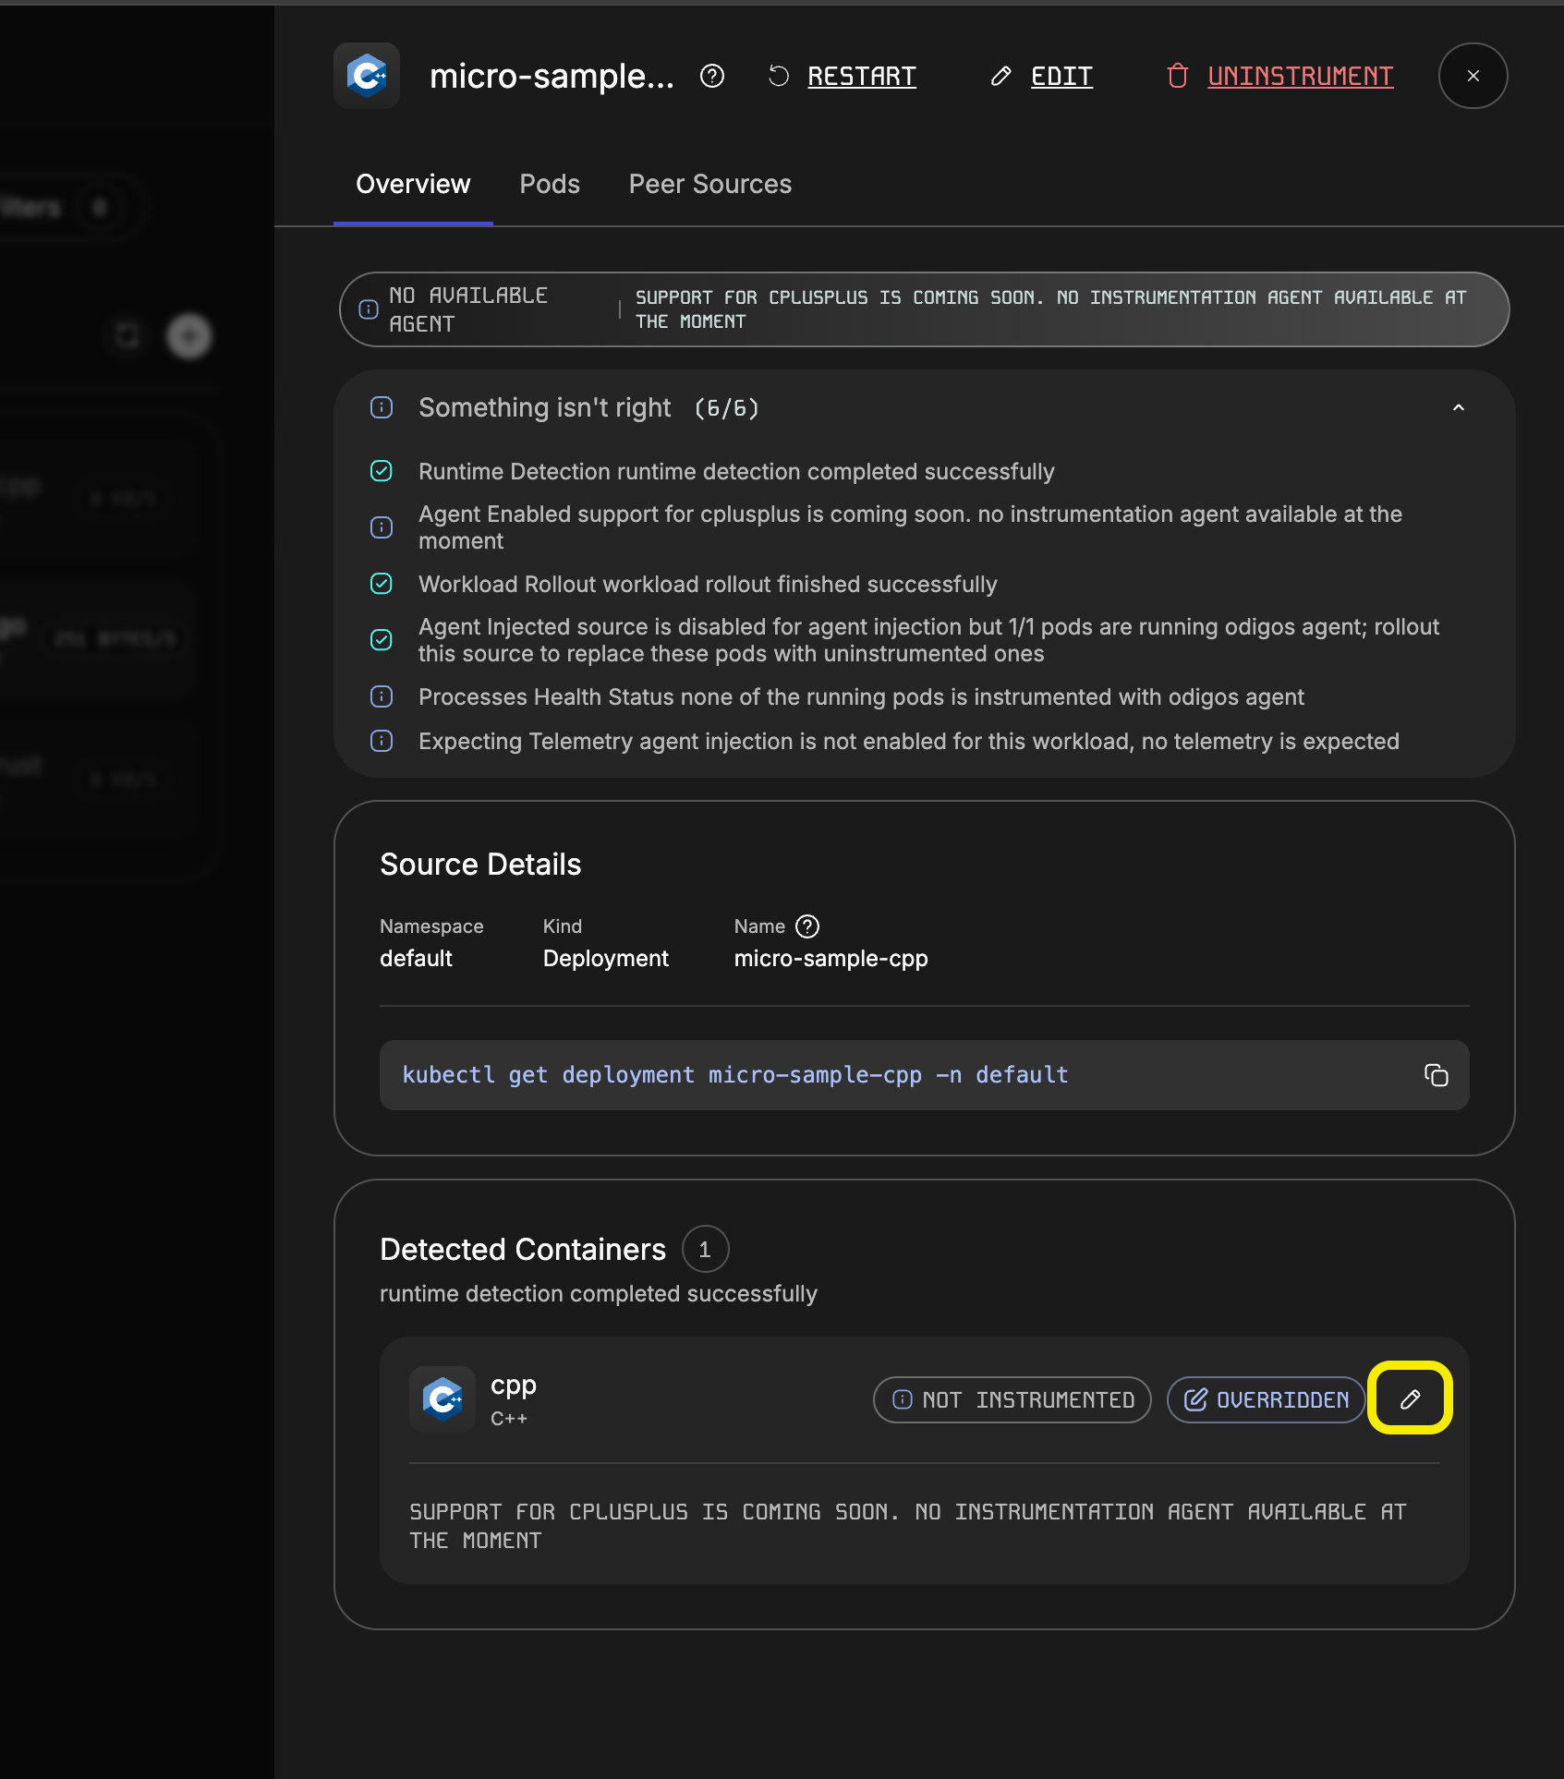Click the trash icon beside UNINSTRUMENT
Viewport: 1564px width, 1779px height.
point(1178,76)
